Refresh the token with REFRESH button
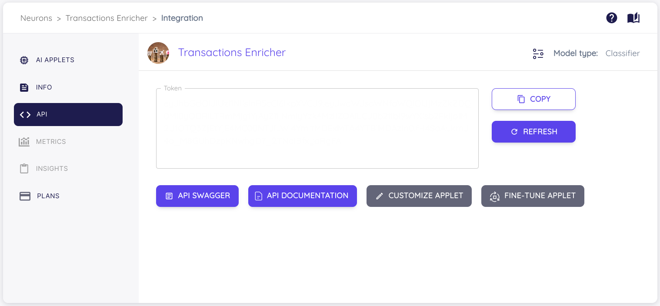The height and width of the screenshot is (306, 660). tap(533, 132)
